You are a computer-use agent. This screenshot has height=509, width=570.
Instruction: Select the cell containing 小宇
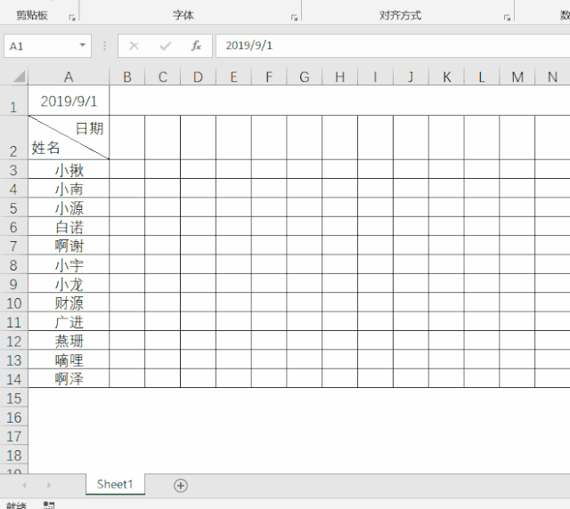tap(69, 264)
